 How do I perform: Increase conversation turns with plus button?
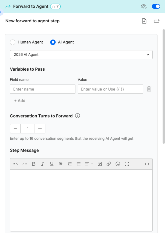pyautogui.click(x=40, y=129)
